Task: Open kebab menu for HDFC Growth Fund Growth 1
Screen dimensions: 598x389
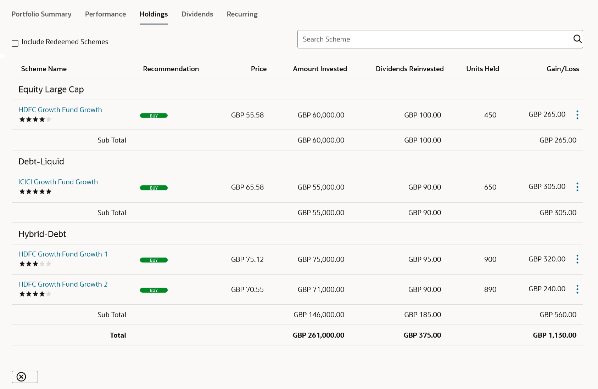Action: coord(577,259)
